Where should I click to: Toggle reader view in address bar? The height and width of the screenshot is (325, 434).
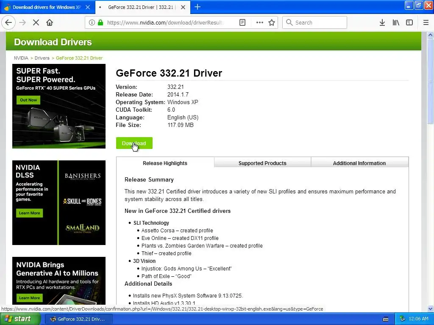click(x=242, y=22)
